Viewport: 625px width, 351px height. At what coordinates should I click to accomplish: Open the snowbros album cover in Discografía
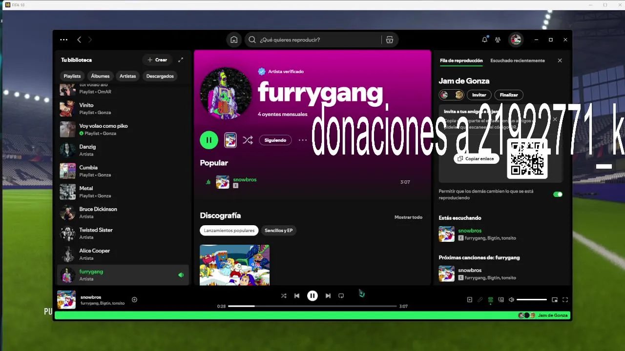[x=234, y=265]
